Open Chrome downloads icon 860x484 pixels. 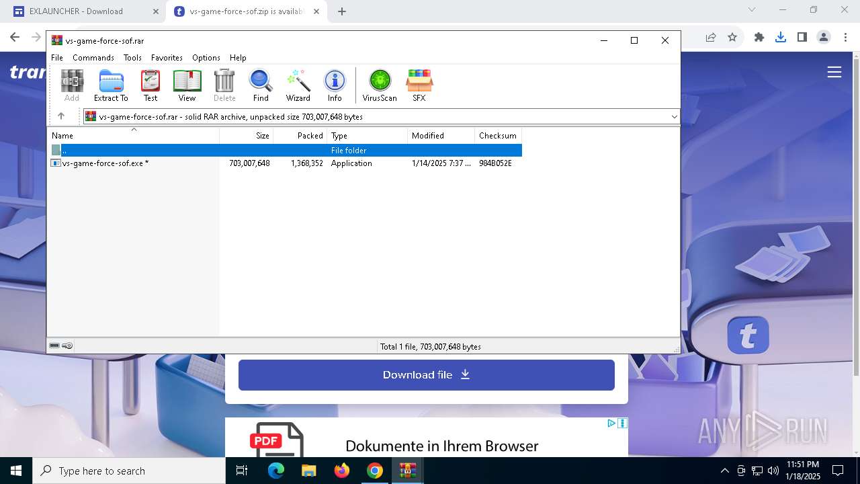point(781,38)
